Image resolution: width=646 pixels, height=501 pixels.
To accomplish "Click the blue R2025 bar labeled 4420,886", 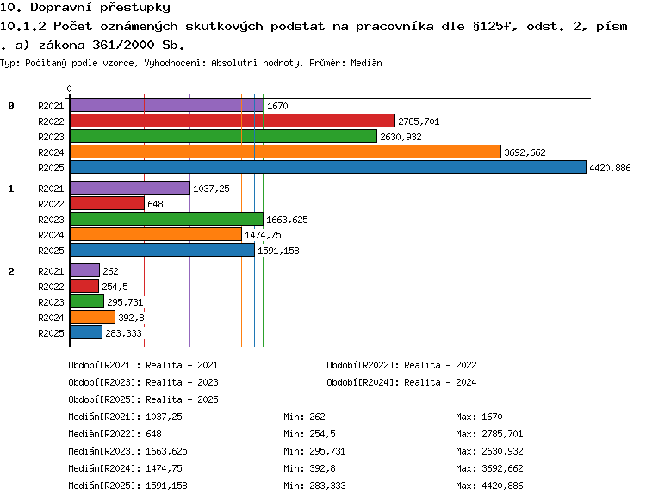I will (328, 168).
